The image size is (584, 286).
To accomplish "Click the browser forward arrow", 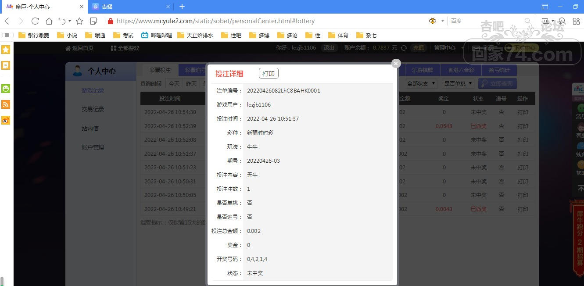I will tap(21, 21).
